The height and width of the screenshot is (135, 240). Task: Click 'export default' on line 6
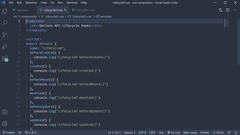[39, 44]
